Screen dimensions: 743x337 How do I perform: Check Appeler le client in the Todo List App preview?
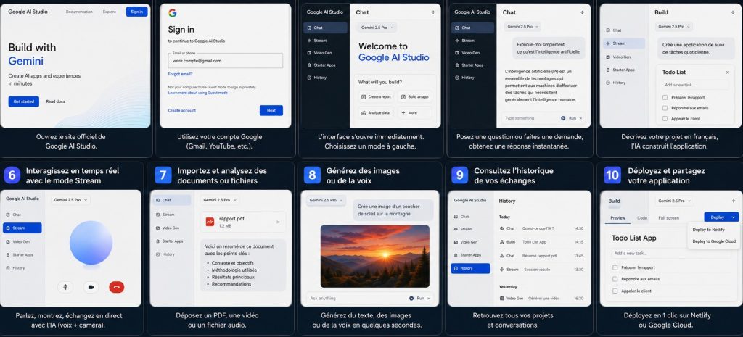coord(615,291)
